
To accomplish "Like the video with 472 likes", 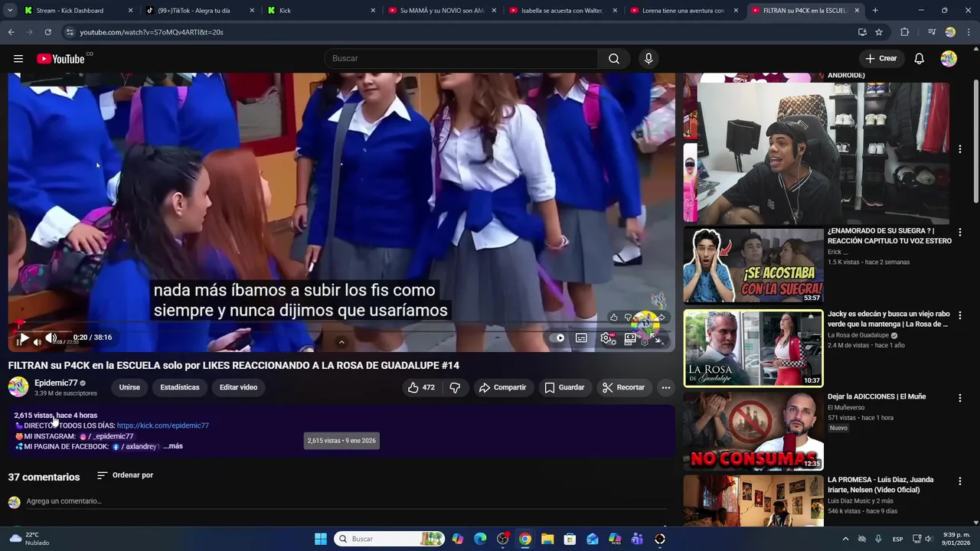I will point(421,387).
